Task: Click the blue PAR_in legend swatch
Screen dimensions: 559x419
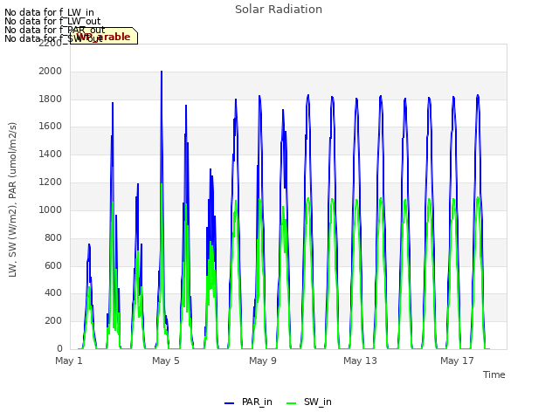Action: 229,403
